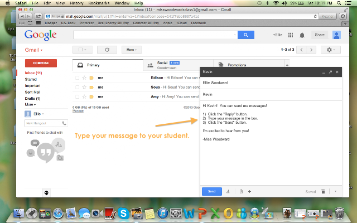The width and height of the screenshot is (357, 223).
Task: Open Skype from the Dock
Action: (x=123, y=214)
